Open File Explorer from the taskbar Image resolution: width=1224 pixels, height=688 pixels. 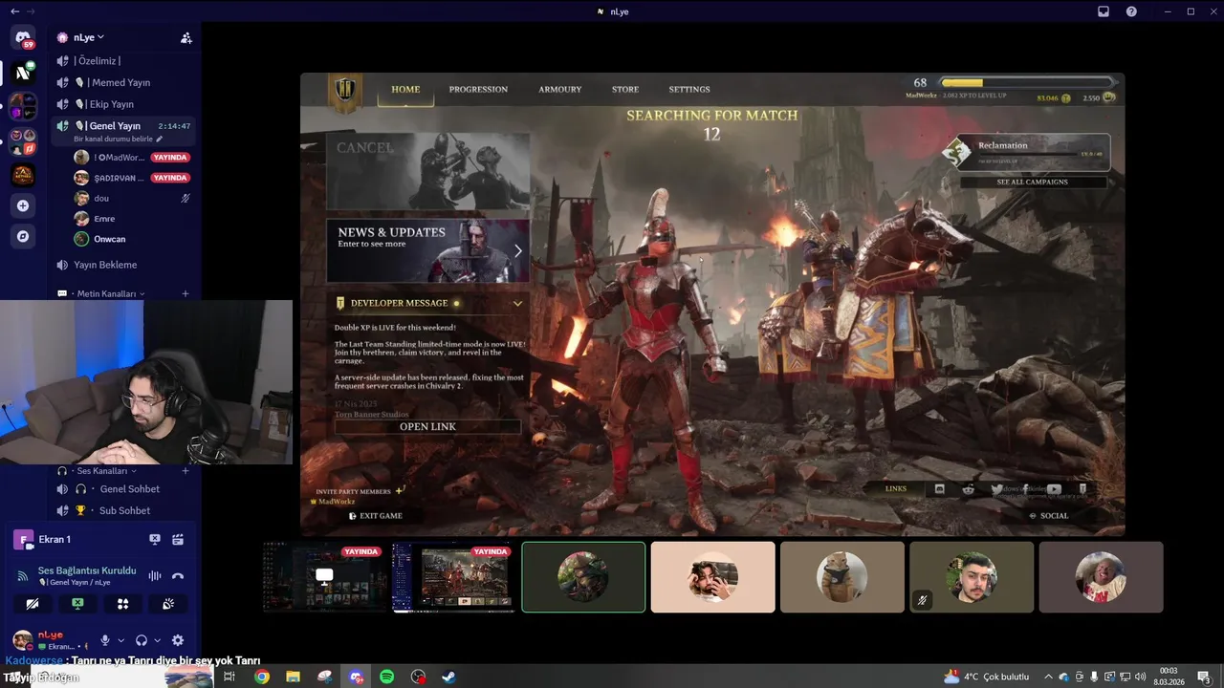tap(293, 677)
